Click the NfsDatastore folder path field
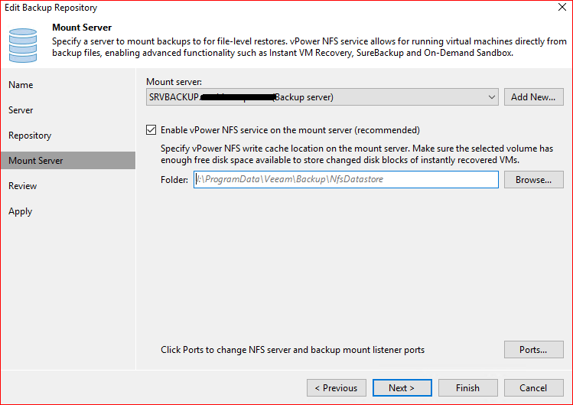This screenshot has width=573, height=405. 346,179
